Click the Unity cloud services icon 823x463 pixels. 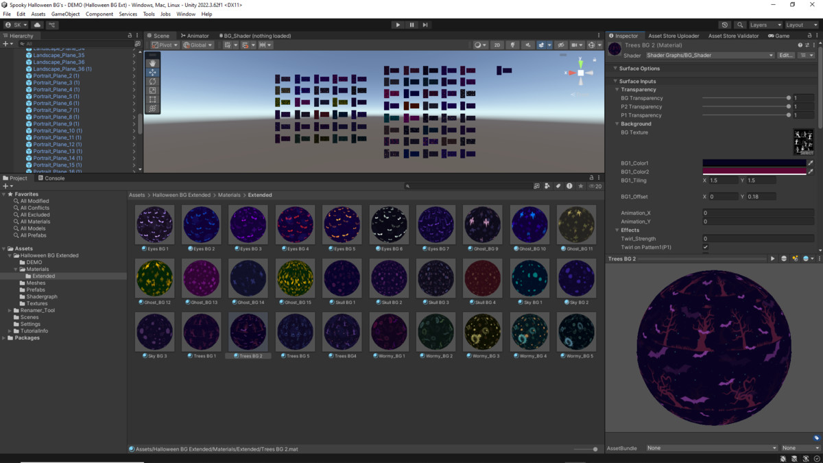[37, 25]
